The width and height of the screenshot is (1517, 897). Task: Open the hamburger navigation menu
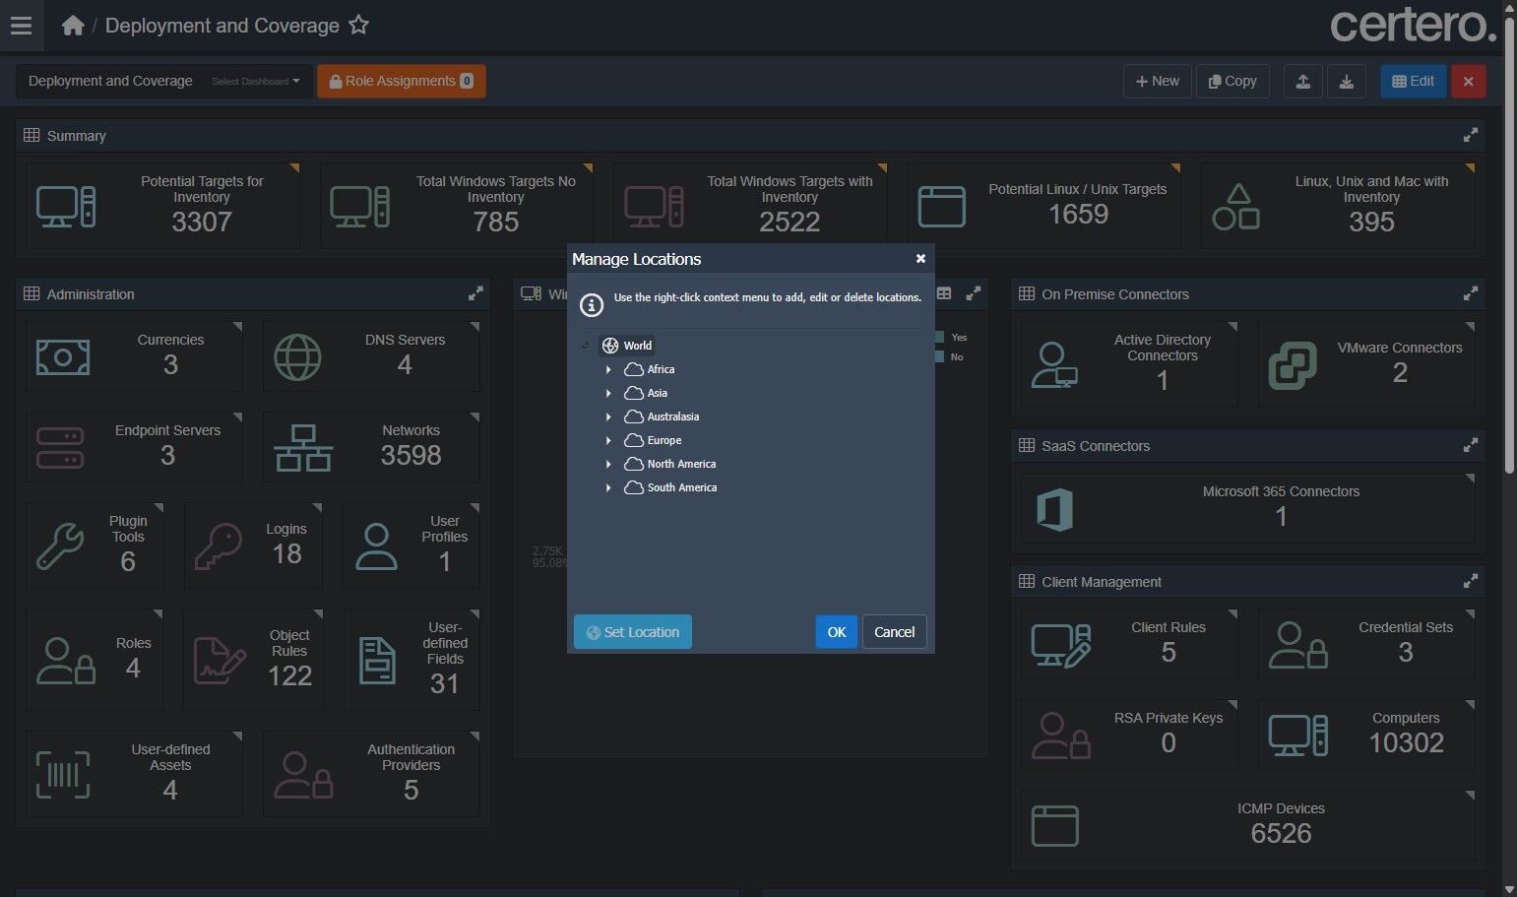click(x=21, y=26)
